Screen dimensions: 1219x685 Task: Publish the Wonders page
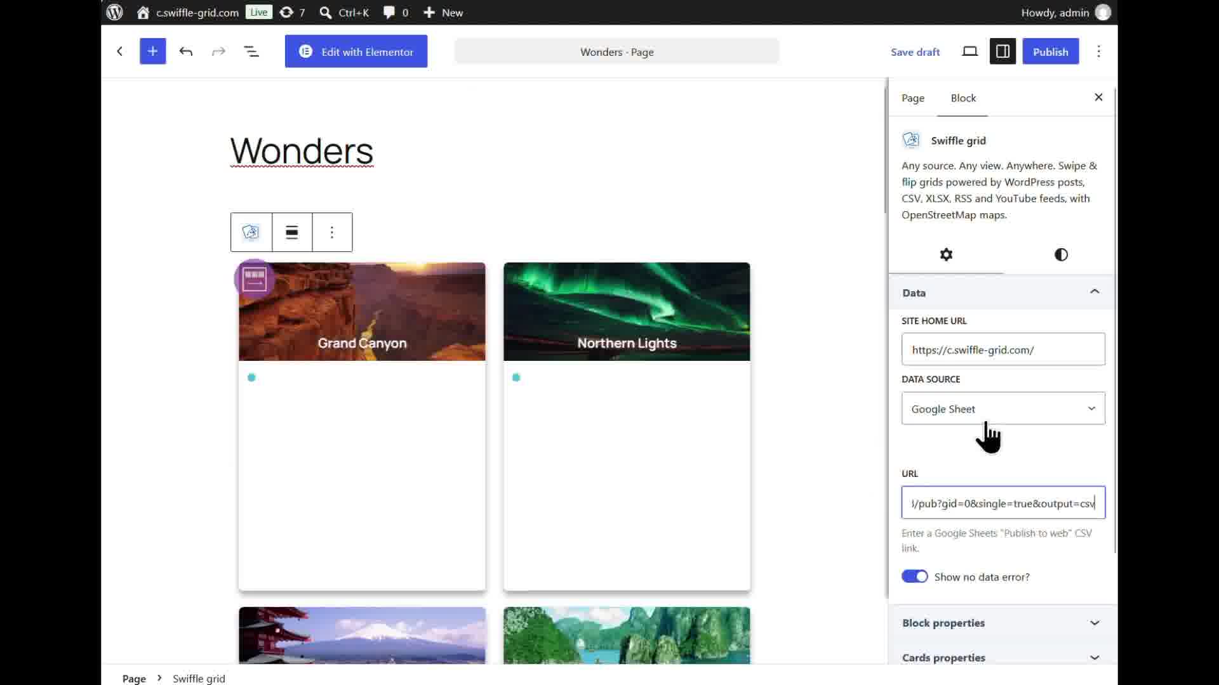1050,51
